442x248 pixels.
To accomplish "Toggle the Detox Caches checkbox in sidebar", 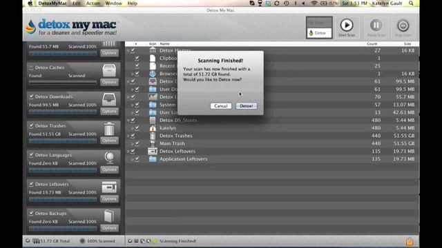I will coord(31,68).
